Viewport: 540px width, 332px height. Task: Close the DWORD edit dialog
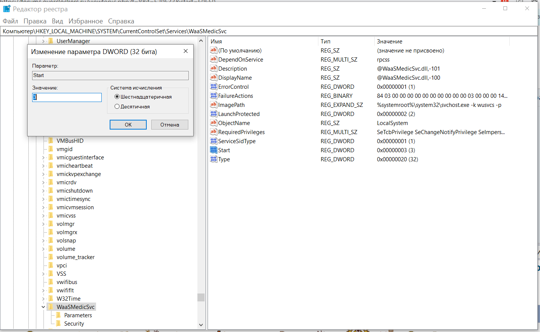186,51
